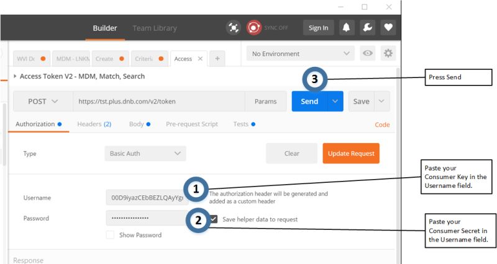Toggle the Show Password checkbox

pos(110,235)
